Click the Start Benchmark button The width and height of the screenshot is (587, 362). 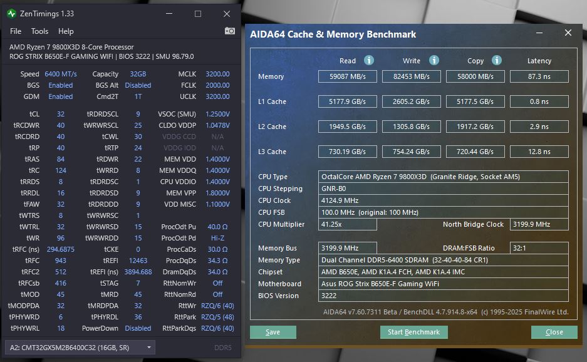pos(413,332)
